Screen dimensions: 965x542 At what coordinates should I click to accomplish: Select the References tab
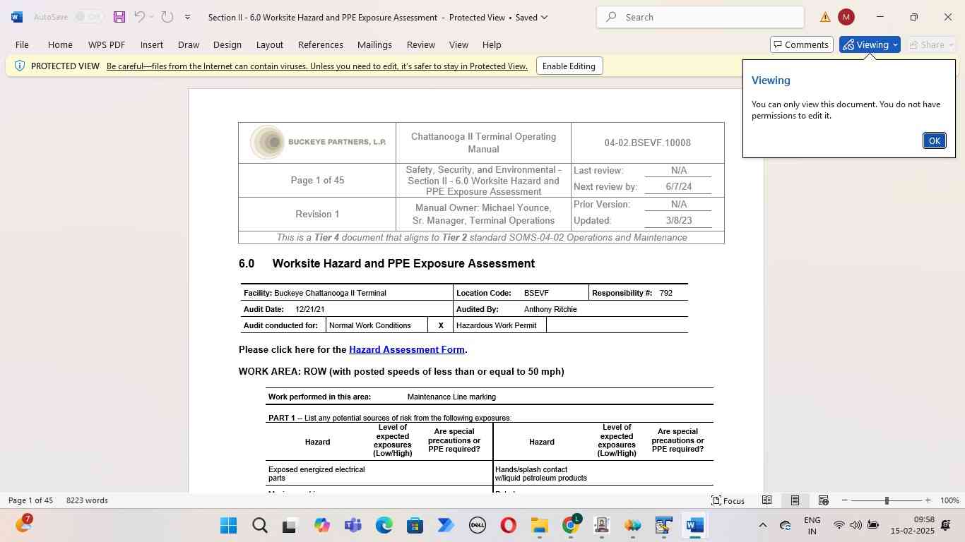point(321,44)
